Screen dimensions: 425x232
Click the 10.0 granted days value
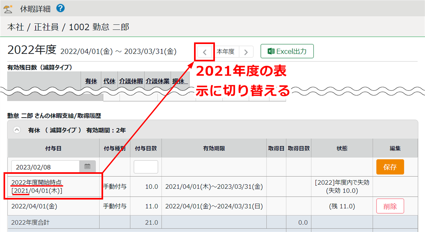(151, 187)
